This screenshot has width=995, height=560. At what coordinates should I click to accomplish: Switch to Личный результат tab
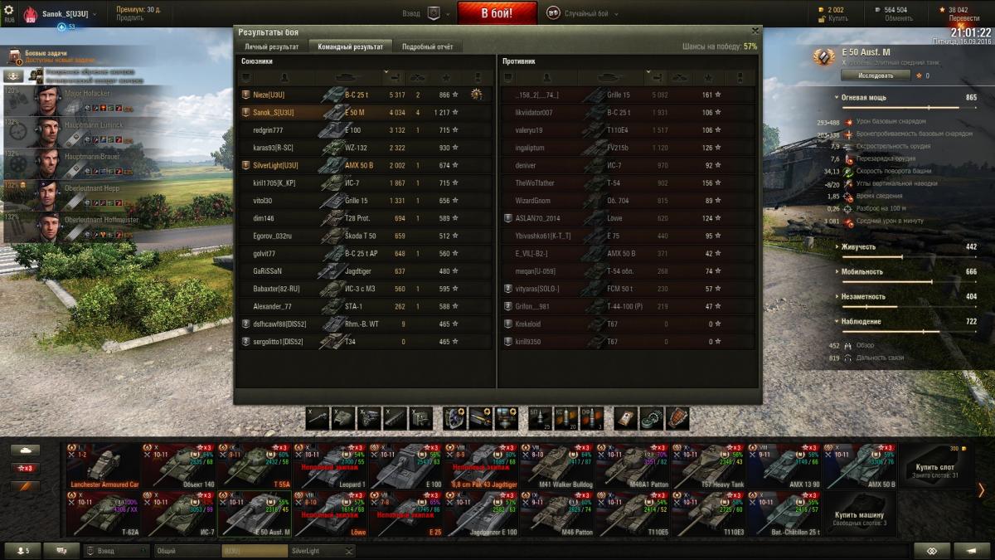[x=271, y=46]
